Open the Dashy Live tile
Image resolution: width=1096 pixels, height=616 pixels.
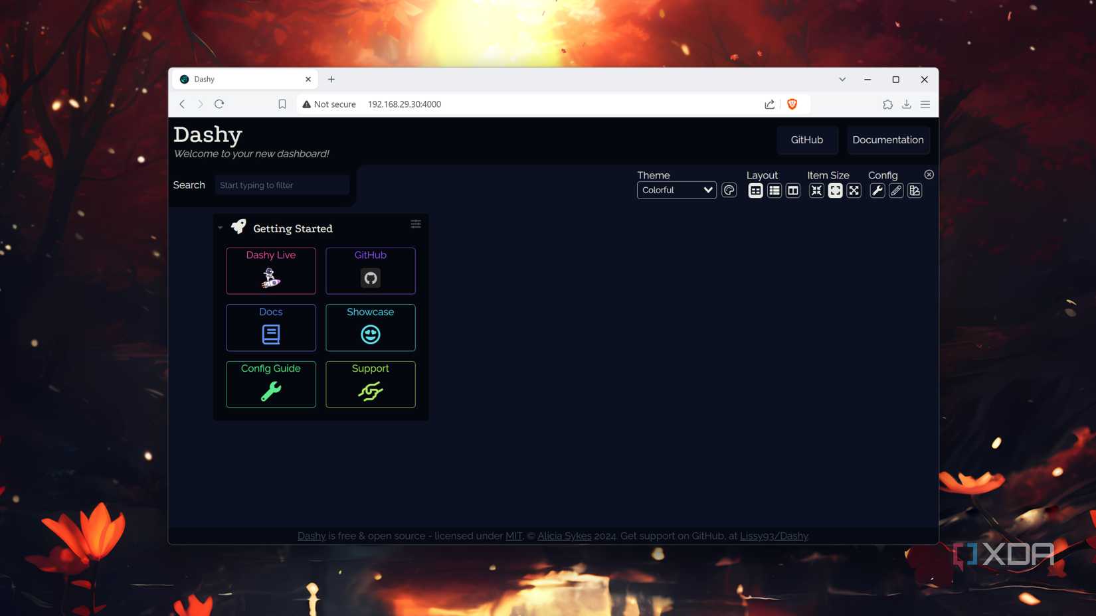point(271,271)
